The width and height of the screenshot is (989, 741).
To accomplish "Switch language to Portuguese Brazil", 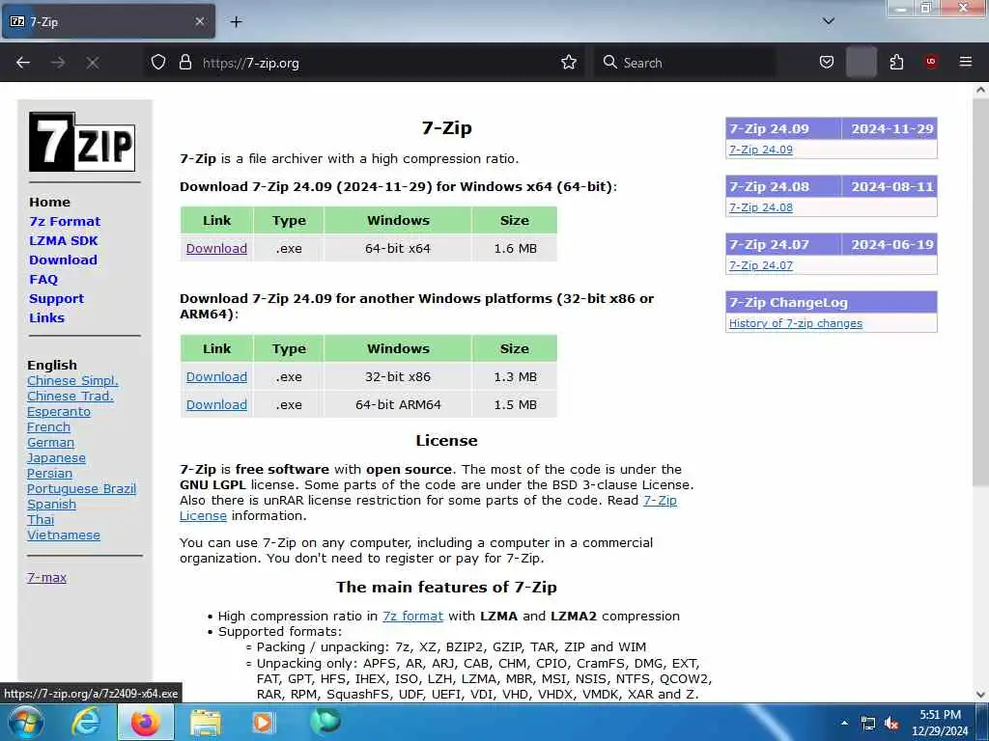I will tap(81, 489).
